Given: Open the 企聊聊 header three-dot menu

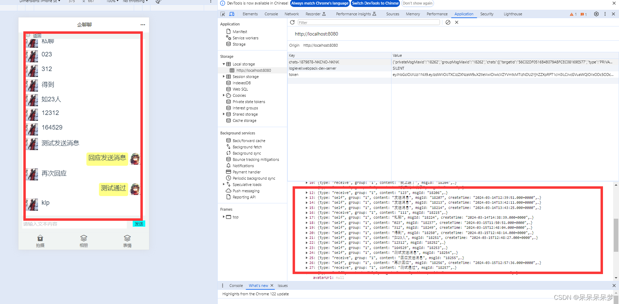Looking at the screenshot, I should [x=143, y=25].
